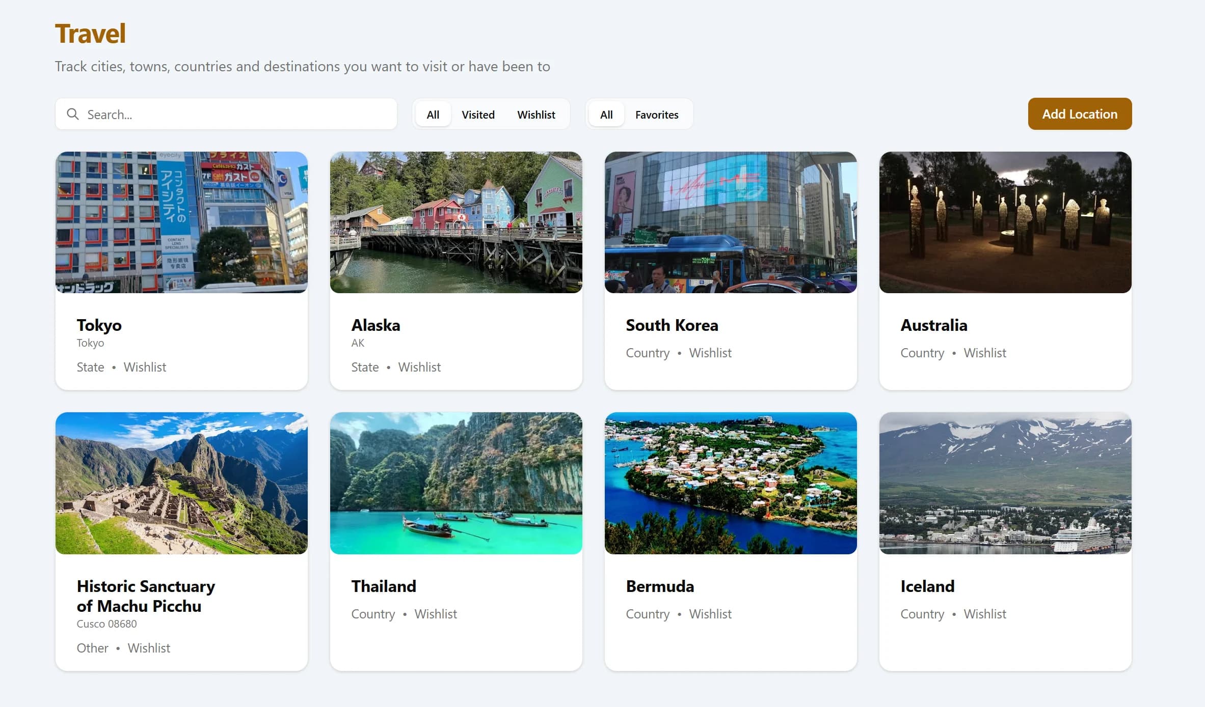Viewport: 1205px width, 707px height.
Task: Click the search magnifier icon
Action: tap(73, 114)
